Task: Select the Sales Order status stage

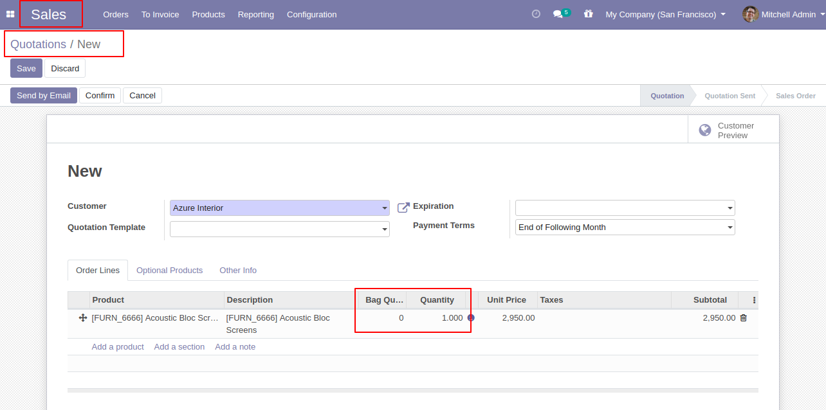Action: click(796, 96)
